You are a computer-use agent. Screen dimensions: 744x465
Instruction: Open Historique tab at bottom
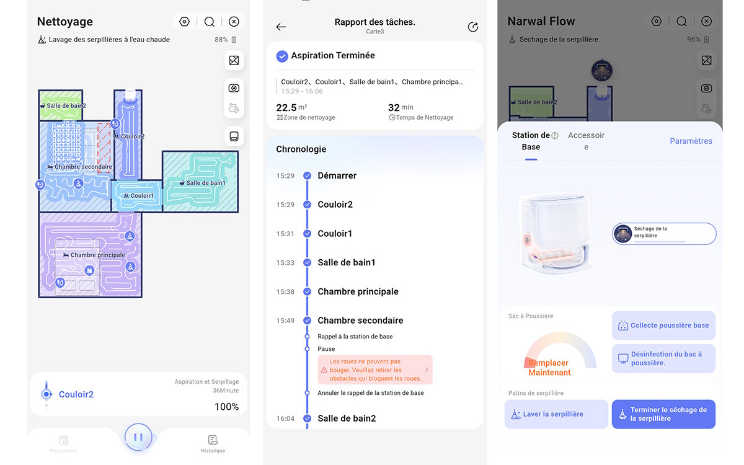pyautogui.click(x=213, y=443)
